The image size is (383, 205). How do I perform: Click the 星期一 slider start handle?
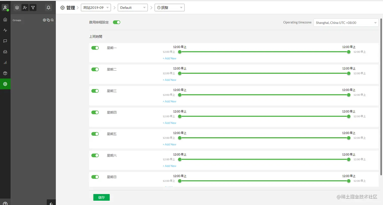point(180,52)
